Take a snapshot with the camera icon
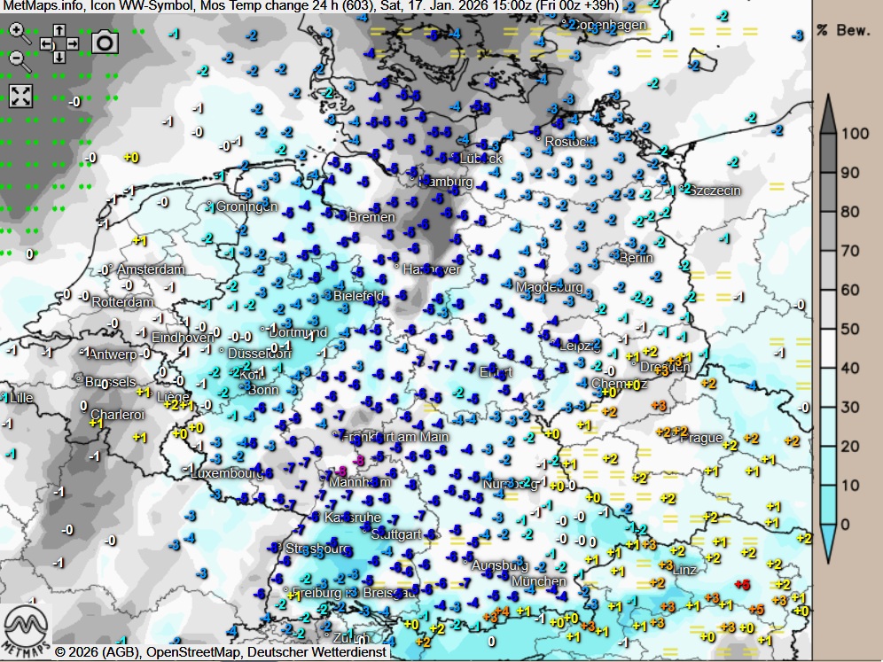Image resolution: width=883 pixels, height=662 pixels. pos(105,42)
